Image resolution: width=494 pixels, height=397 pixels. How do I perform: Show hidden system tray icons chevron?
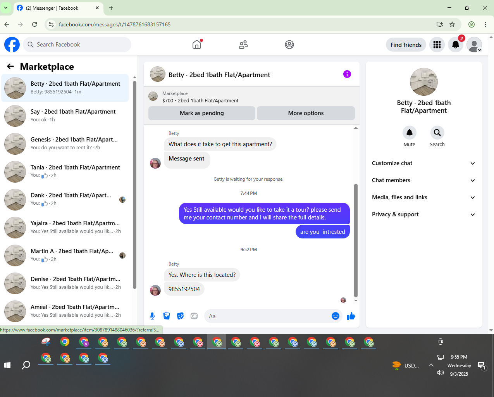click(431, 365)
